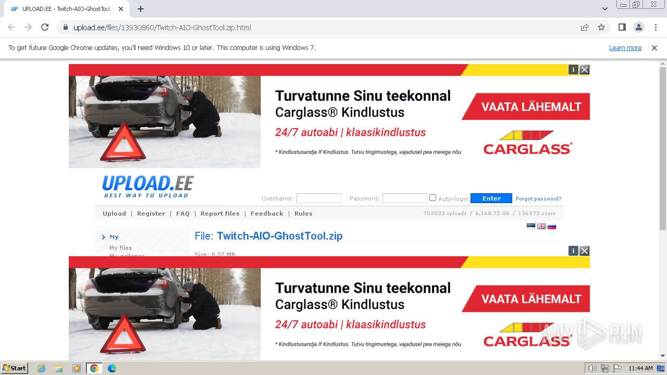Screen dimensions: 667x375
Task: View site information padlock icon
Action: pyautogui.click(x=66, y=27)
